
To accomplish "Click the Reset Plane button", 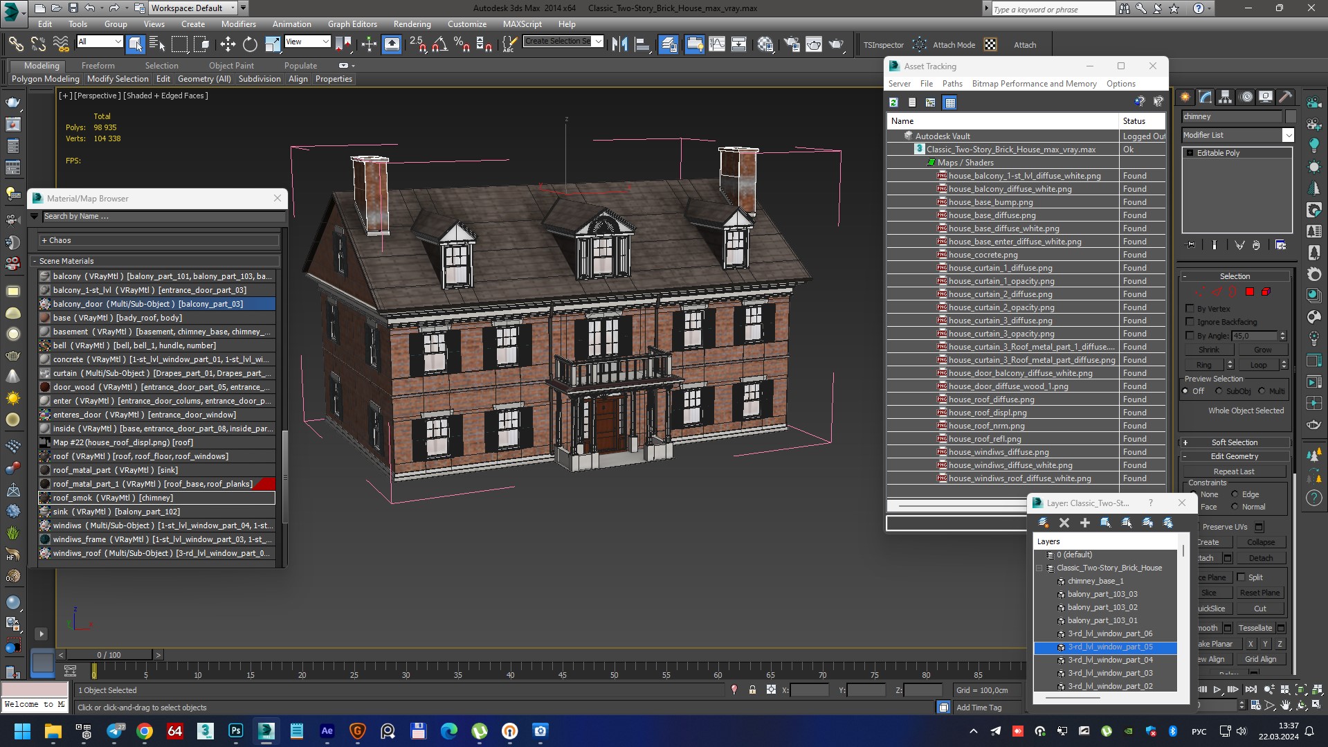I will [1260, 593].
